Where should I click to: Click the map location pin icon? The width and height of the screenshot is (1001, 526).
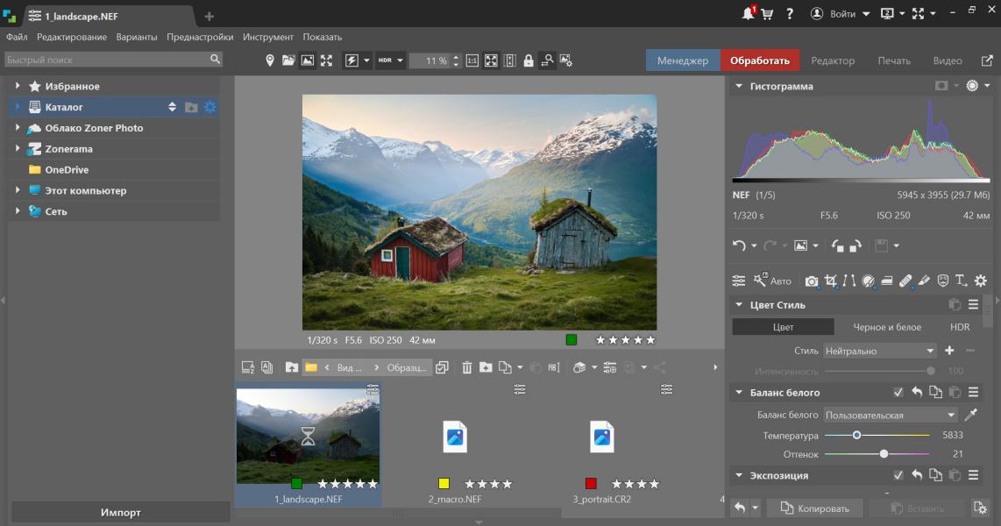(270, 60)
